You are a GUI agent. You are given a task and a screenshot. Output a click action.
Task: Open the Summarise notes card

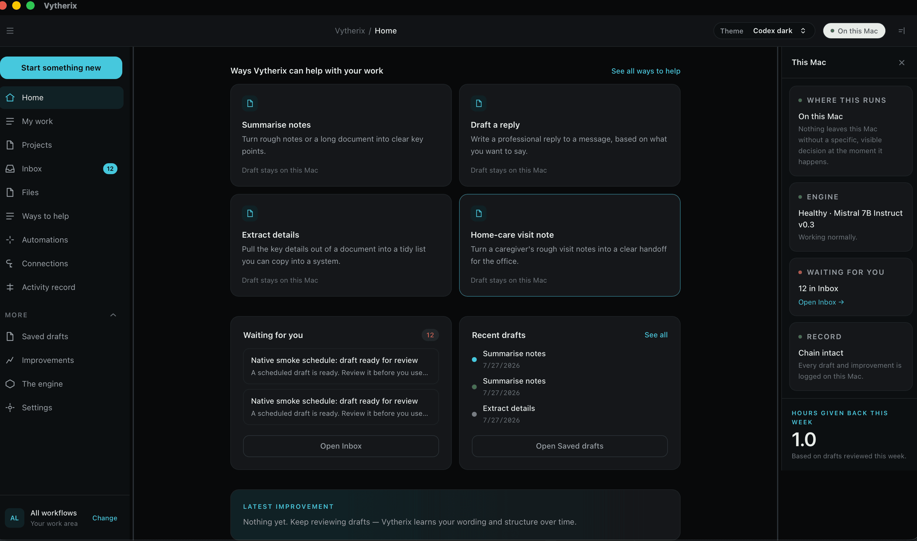[x=341, y=135]
